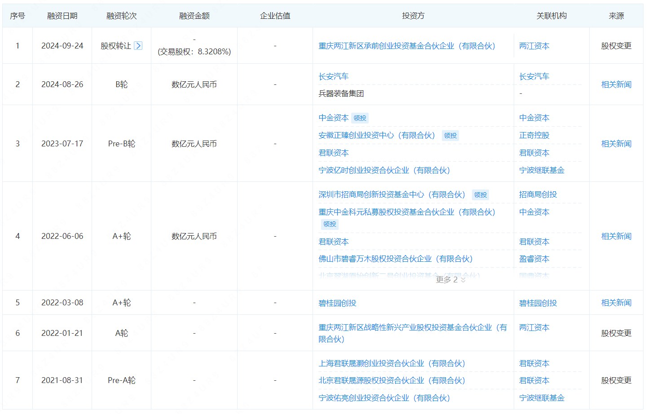The height and width of the screenshot is (414, 648).
Task: Open 碧桂园创投 in the 投资方 column
Action: click(x=337, y=303)
